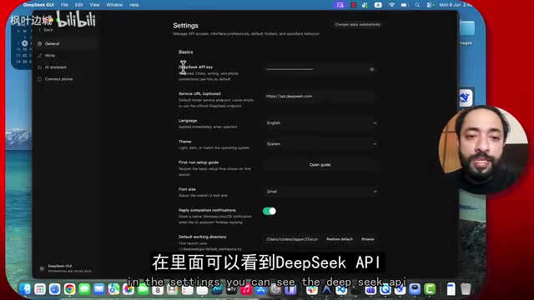
Task: Click the menu bar date and time
Action: 456,5
